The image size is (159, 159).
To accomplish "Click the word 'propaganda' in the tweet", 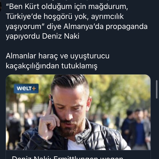I will [127, 27].
